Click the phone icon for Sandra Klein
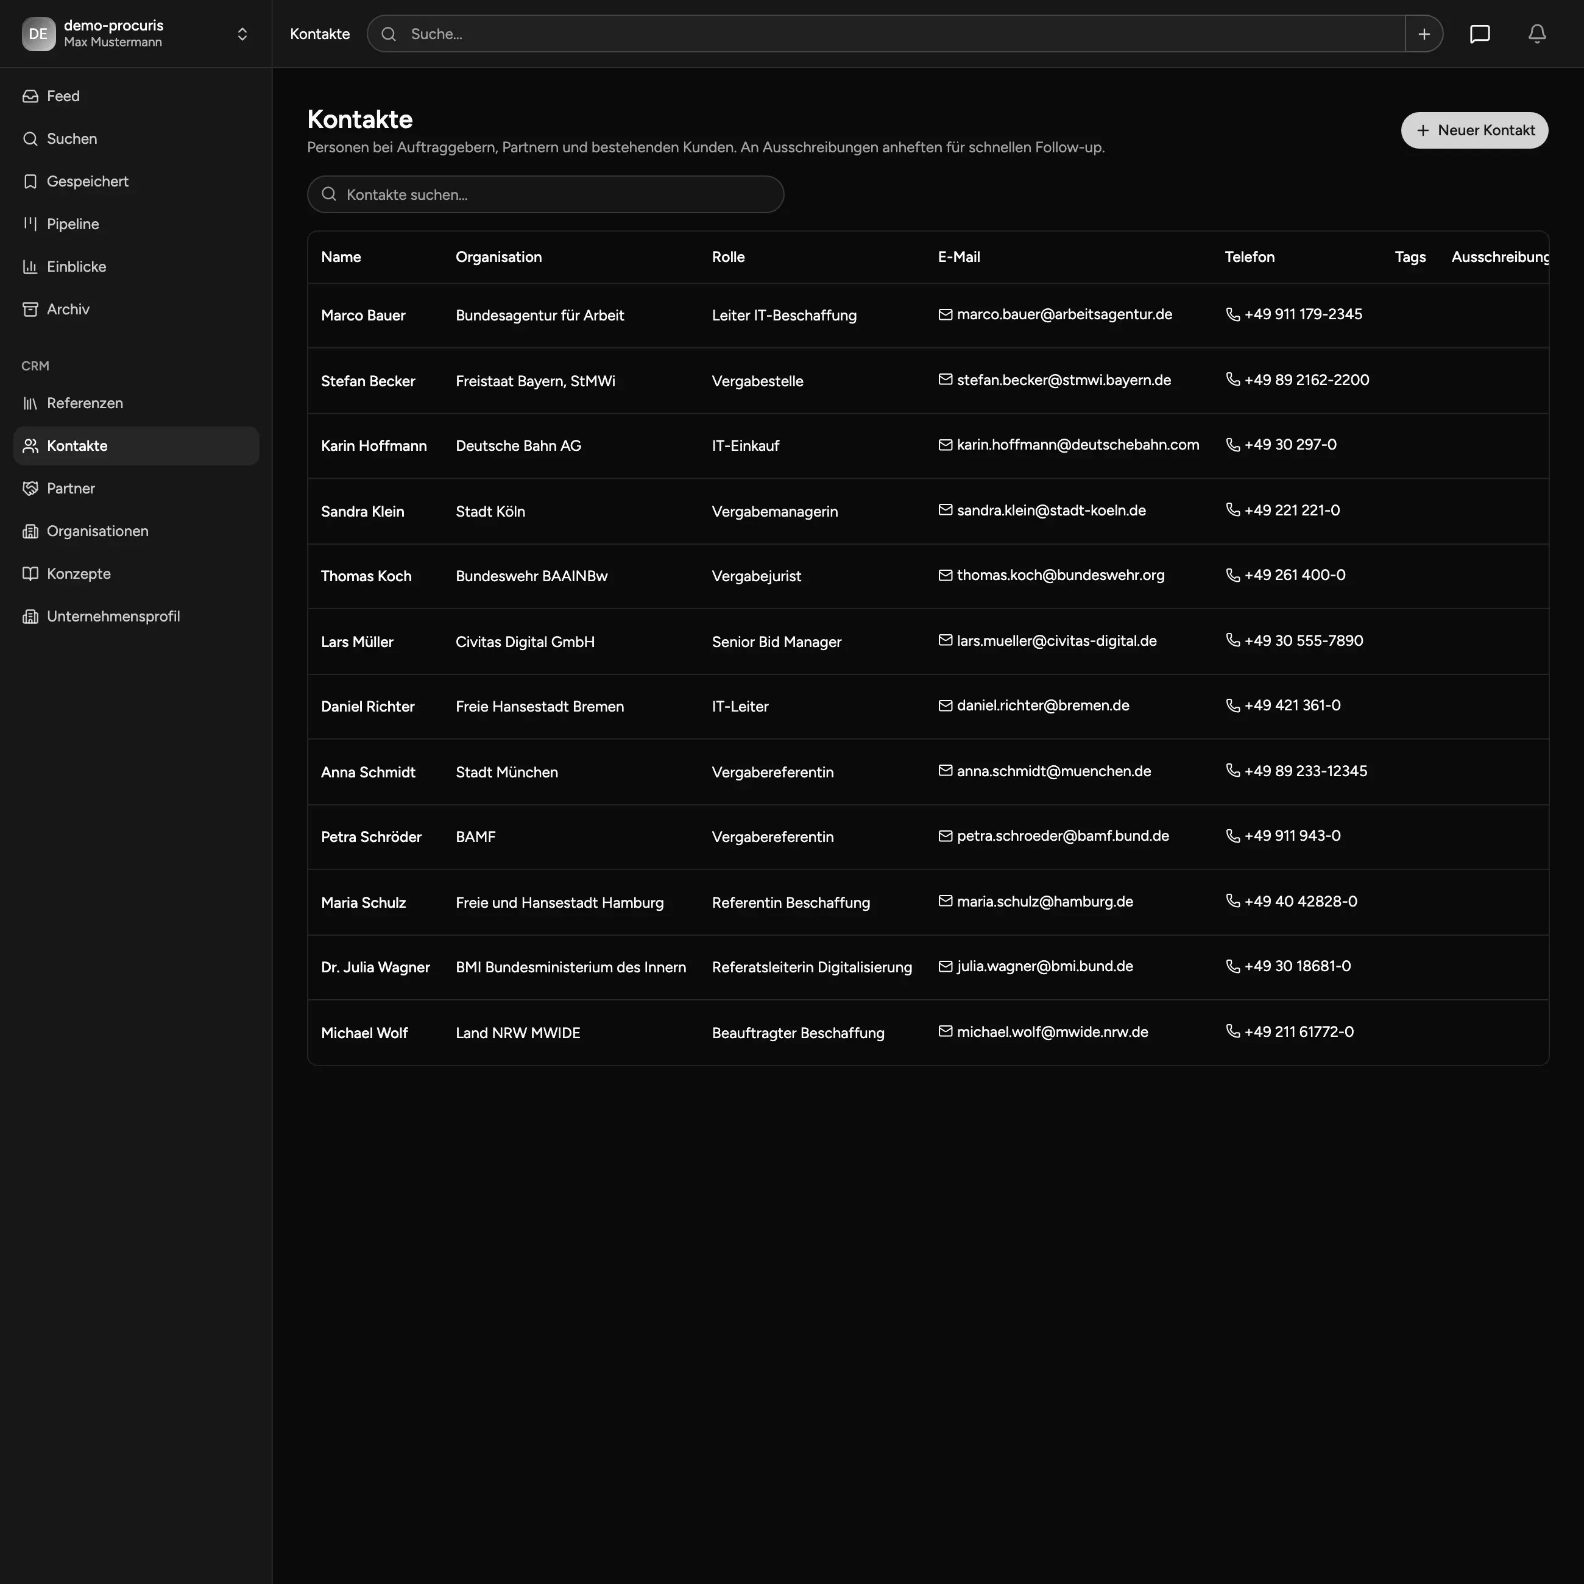This screenshot has height=1584, width=1584. coord(1232,510)
